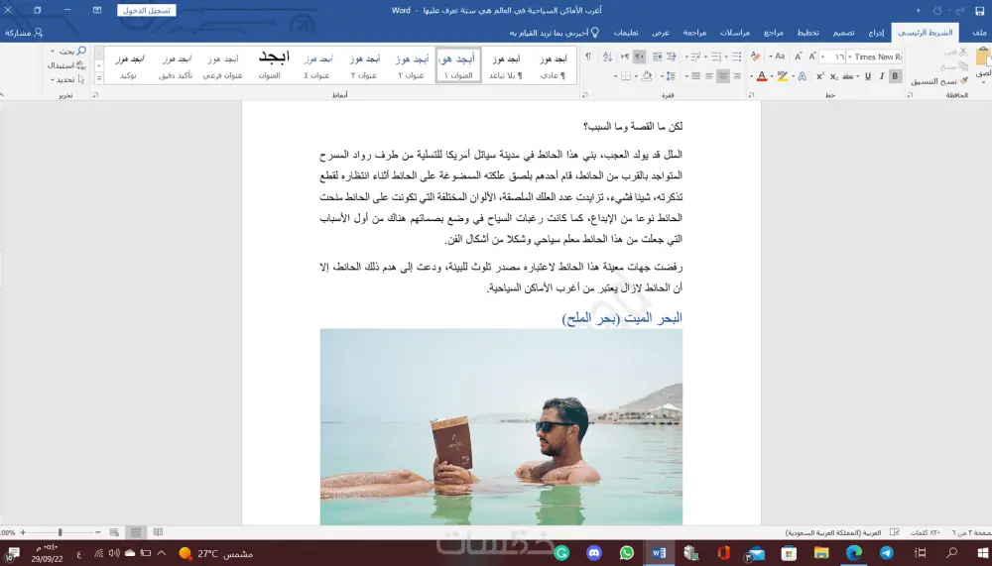Screen dimensions: 992x566
Task: Open the borders button
Action: (x=626, y=76)
